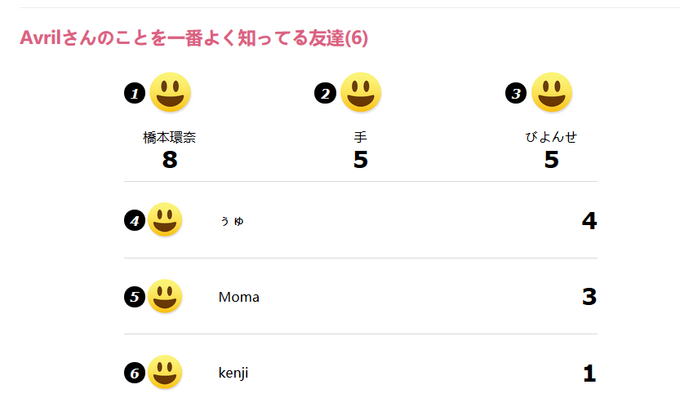Click Moma's smiley avatar
Image resolution: width=680 pixels, height=420 pixels.
(165, 296)
